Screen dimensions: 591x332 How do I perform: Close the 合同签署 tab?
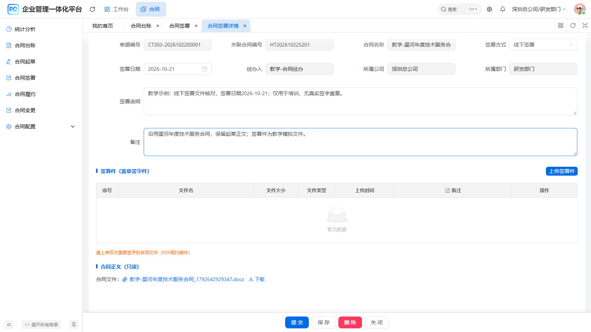click(x=196, y=26)
